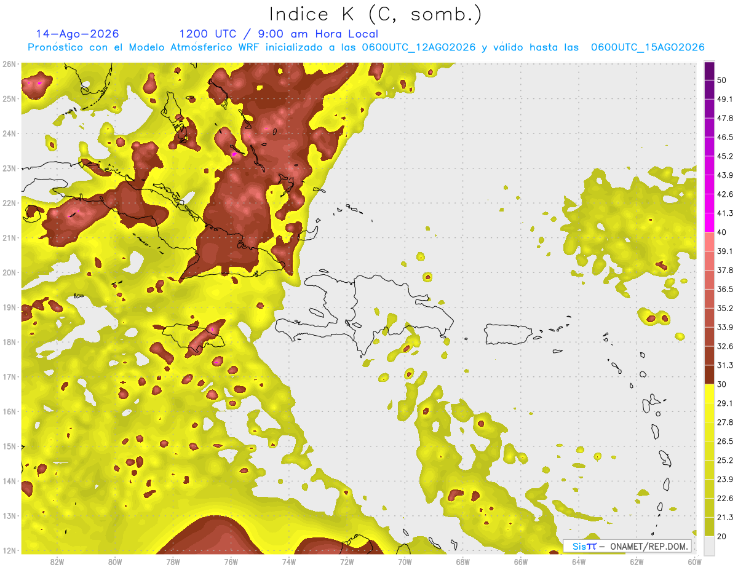The height and width of the screenshot is (570, 738).
Task: Click the color bar value 37.8
Action: [725, 270]
